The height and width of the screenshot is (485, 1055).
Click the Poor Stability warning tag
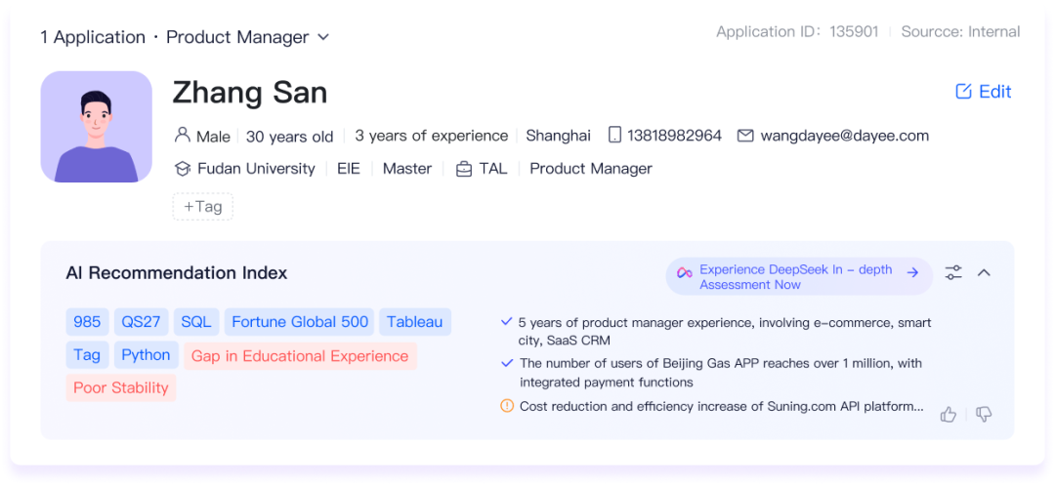click(121, 387)
